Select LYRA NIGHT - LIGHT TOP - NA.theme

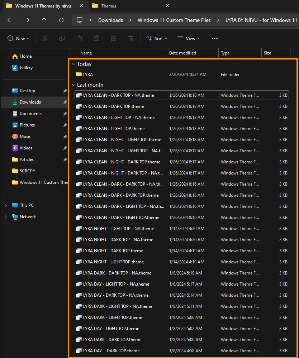click(182, 229)
